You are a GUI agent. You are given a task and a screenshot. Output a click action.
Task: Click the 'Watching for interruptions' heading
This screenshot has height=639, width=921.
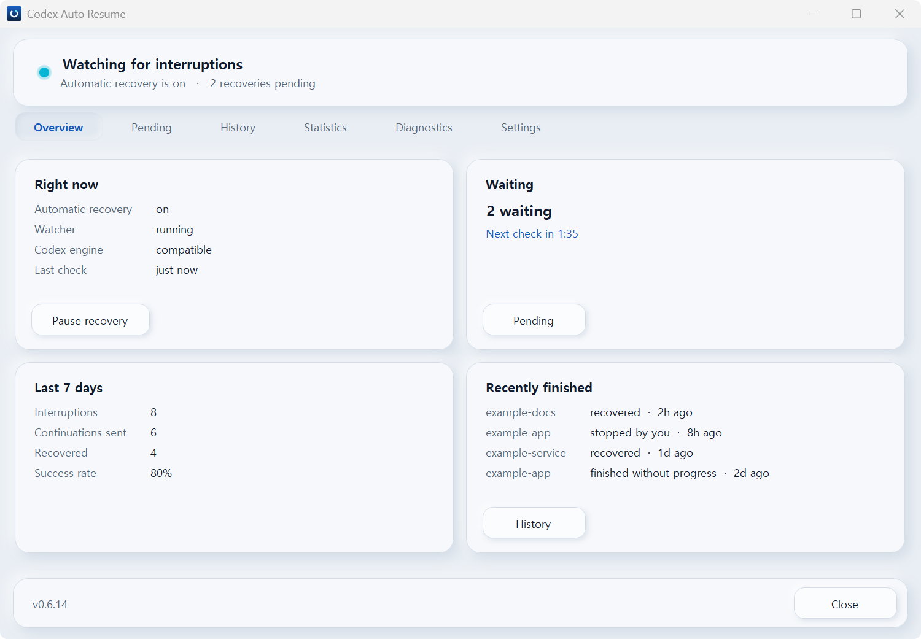[152, 64]
